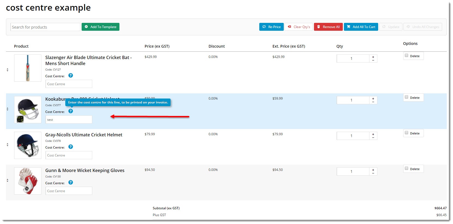Open the wicket keeping gloves thumbnail
This screenshot has width=453, height=224.
[x=28, y=181]
